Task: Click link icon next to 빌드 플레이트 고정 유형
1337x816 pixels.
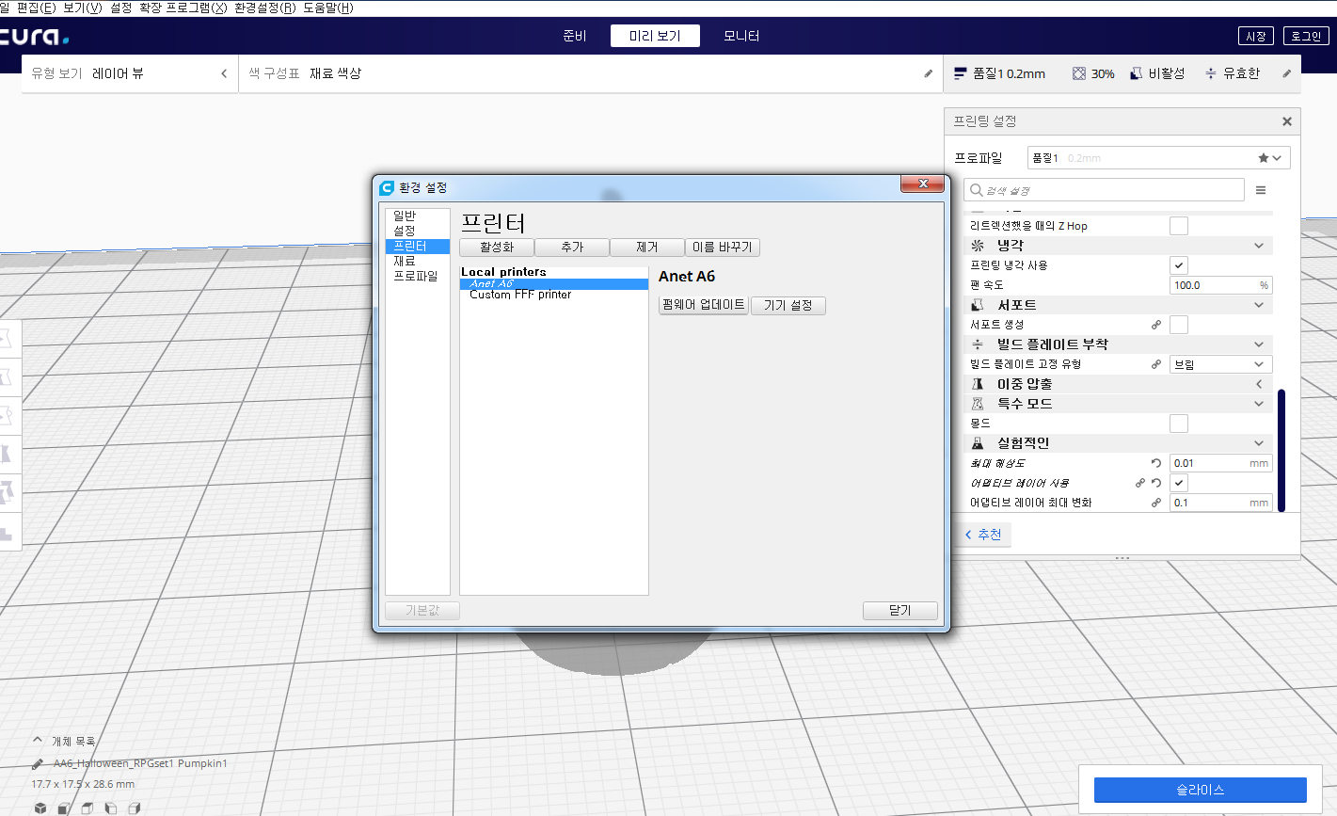Action: point(1156,364)
